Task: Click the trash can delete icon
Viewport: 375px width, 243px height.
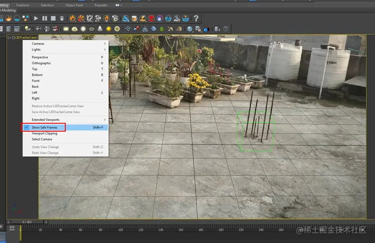Action: [62, 18]
